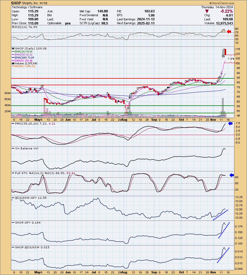Image resolution: width=247 pixels, height=275 pixels.
Task: Click the MA(50) 7,205,131 legend entry
Action: [25, 66]
